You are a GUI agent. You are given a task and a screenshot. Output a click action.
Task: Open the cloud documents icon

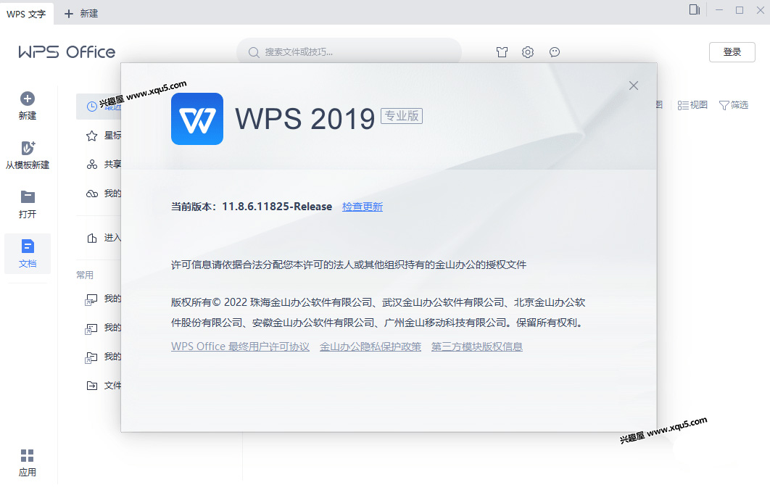coord(92,194)
